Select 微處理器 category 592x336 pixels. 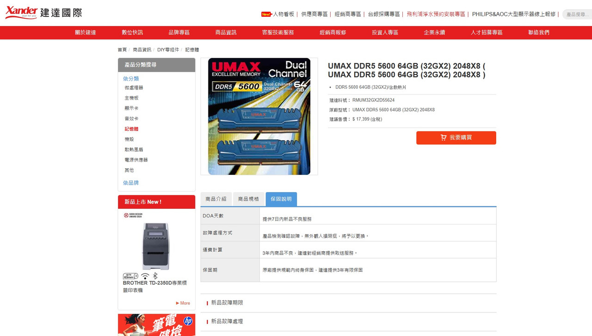[134, 87]
